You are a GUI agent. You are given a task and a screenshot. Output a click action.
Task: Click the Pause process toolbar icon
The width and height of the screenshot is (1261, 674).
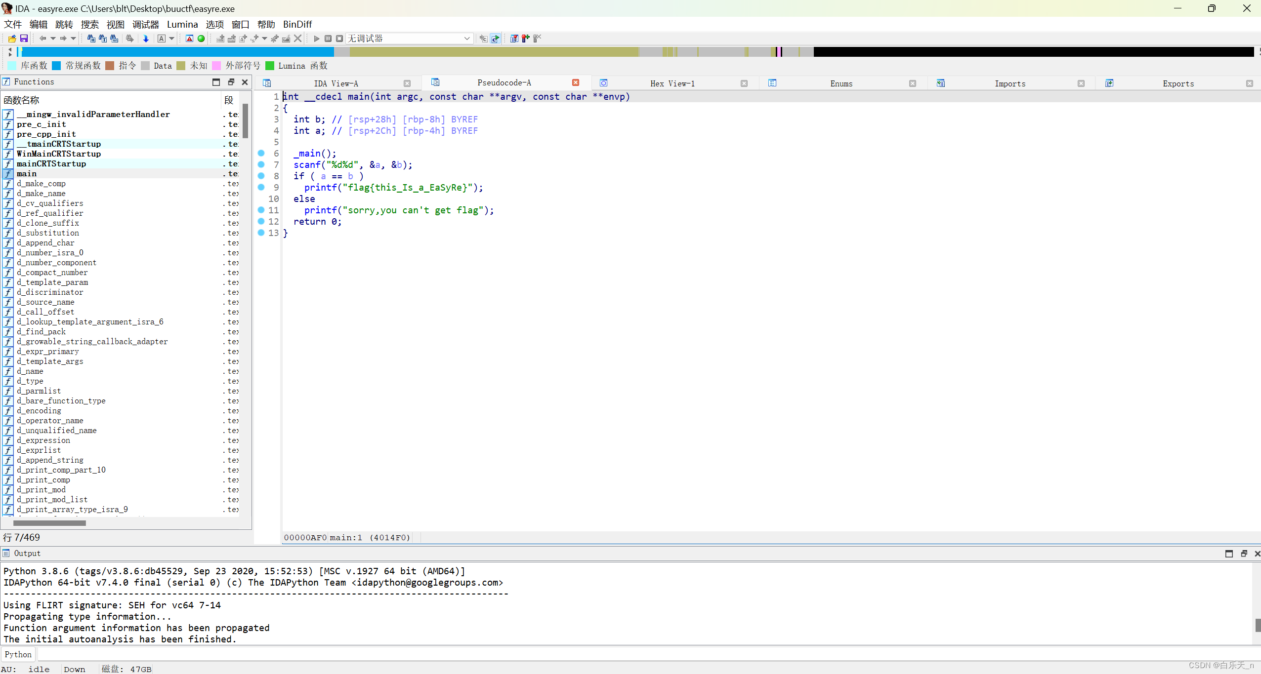pyautogui.click(x=328, y=39)
